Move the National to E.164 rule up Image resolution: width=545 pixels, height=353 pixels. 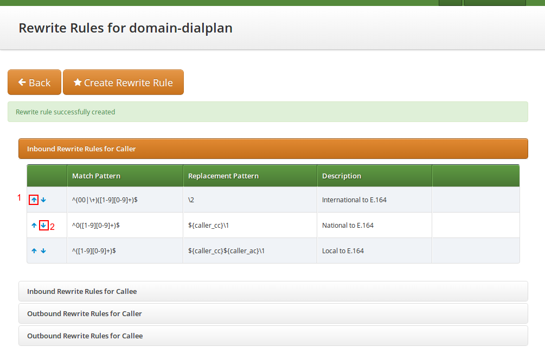pyautogui.click(x=34, y=226)
